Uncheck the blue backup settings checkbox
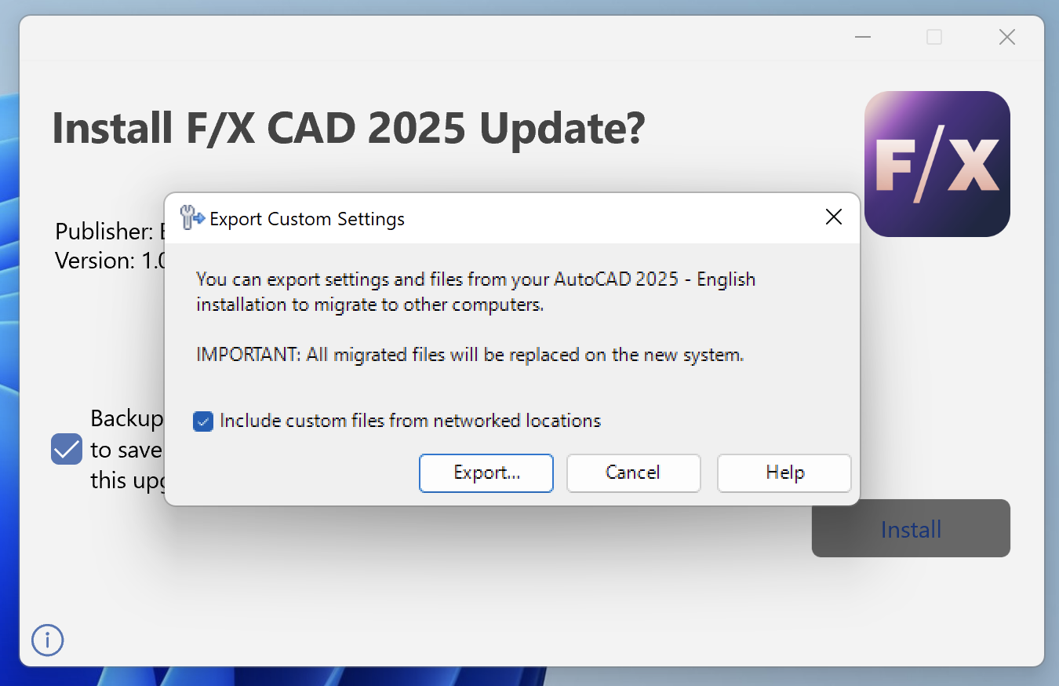 [66, 449]
